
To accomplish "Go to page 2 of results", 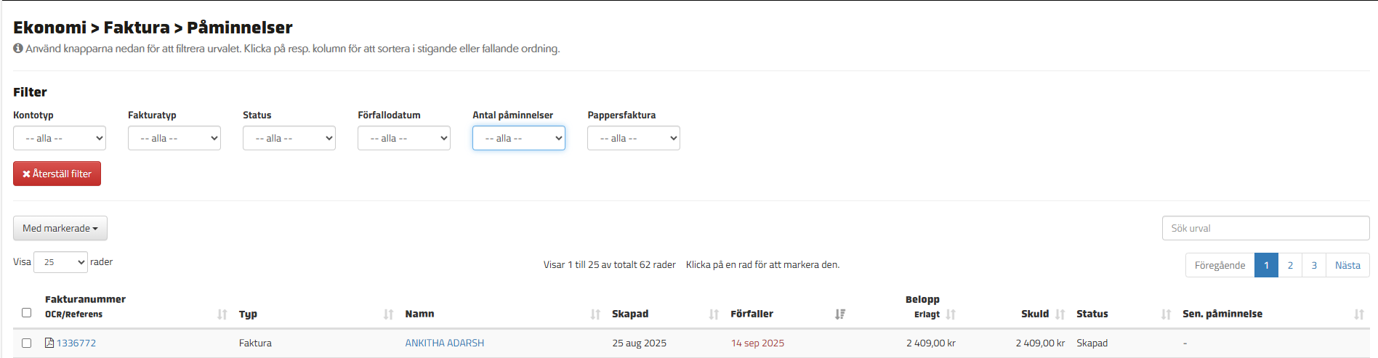I will (x=1290, y=265).
